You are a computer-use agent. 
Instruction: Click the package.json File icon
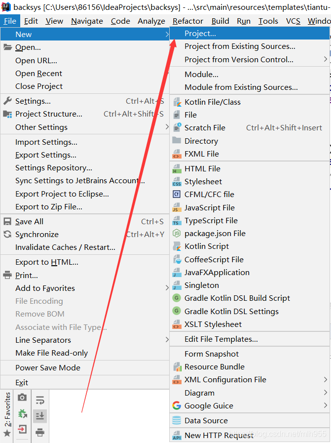coord(177,234)
